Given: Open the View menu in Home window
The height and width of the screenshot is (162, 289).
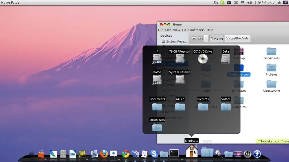Looking at the screenshot, I should pos(176,30).
